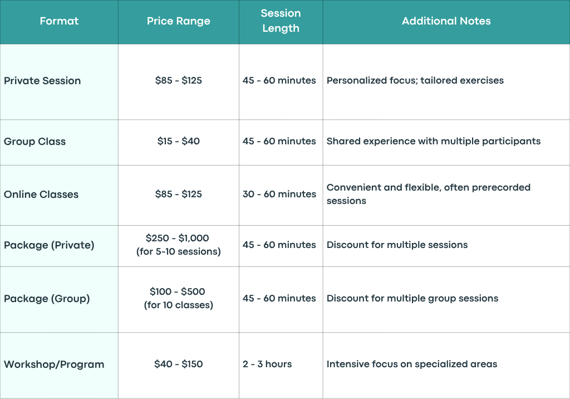Image resolution: width=570 pixels, height=399 pixels.
Task: Select the Workshop/Program format cell
Action: [59, 365]
